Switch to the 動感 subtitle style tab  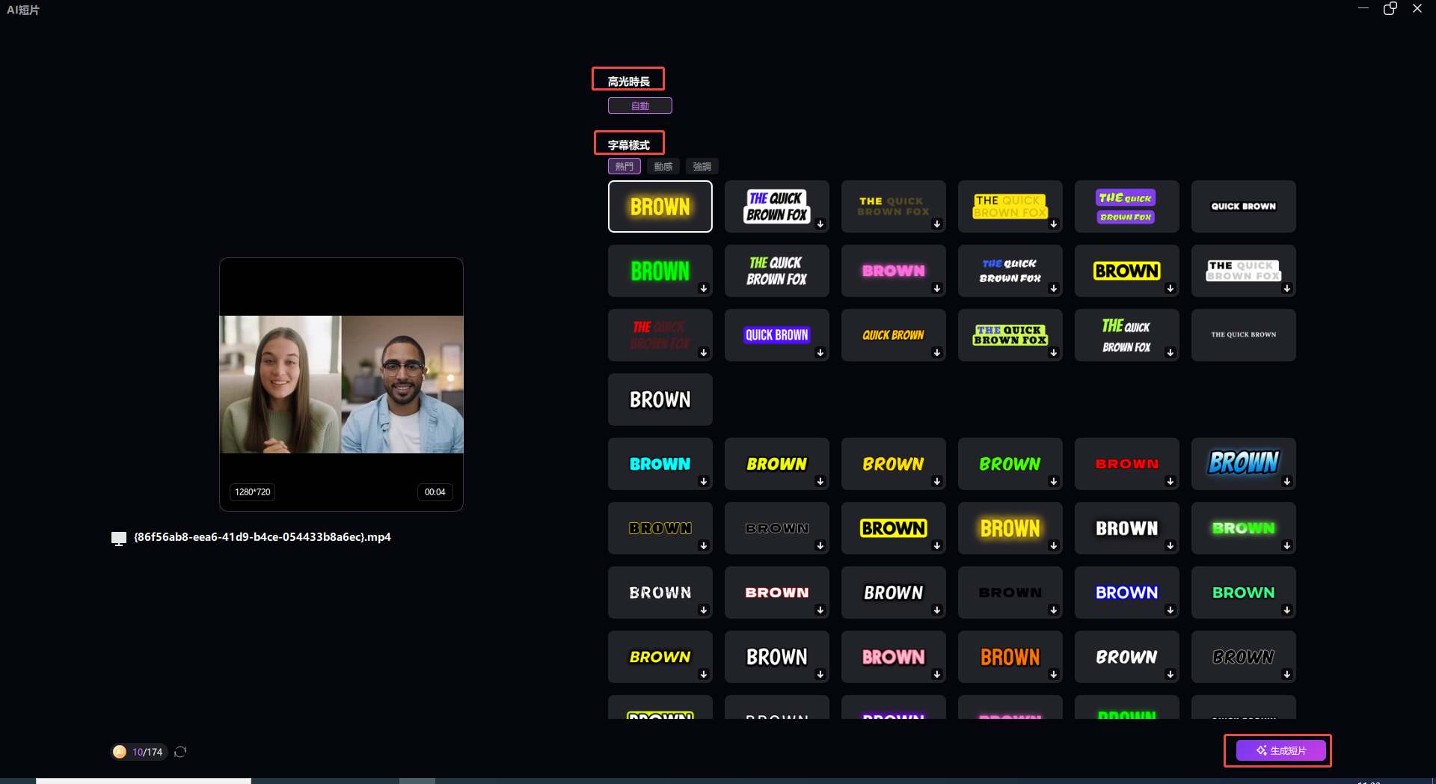point(663,166)
